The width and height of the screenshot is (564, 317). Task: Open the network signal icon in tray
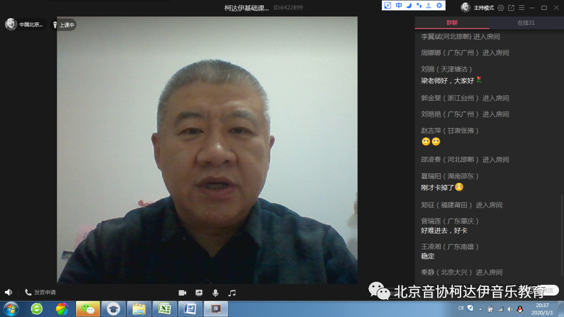coord(500,309)
